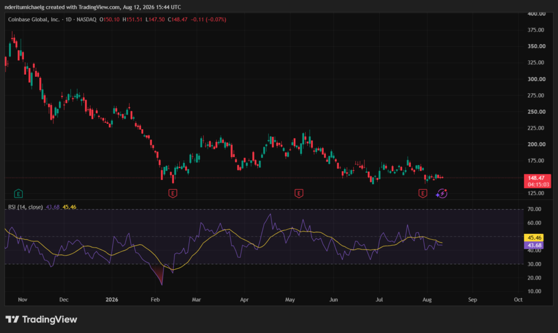558x333 pixels.
Task: Click the green earnings marker near November
Action: [x=19, y=193]
